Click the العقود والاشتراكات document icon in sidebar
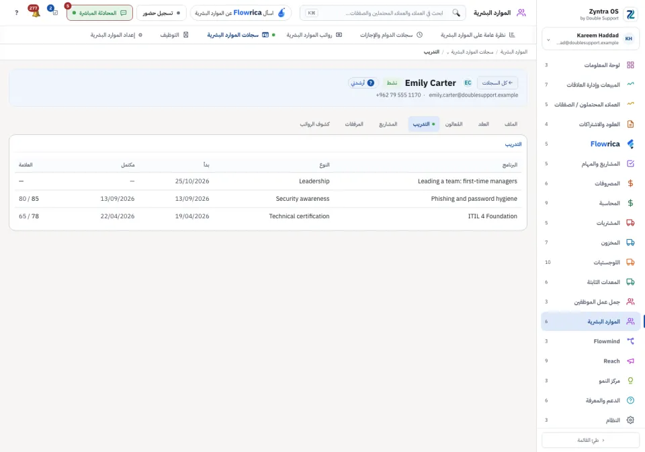 (x=630, y=124)
